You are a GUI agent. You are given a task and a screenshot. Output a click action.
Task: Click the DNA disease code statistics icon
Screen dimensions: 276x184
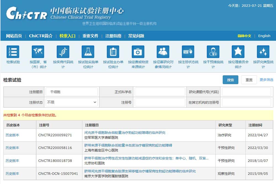click(x=63, y=52)
